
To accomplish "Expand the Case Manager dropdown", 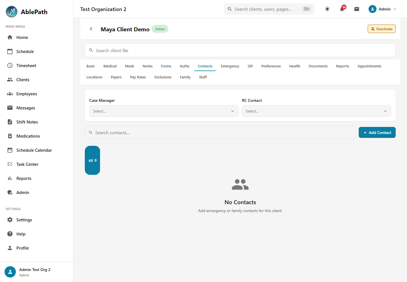I will pos(164,111).
